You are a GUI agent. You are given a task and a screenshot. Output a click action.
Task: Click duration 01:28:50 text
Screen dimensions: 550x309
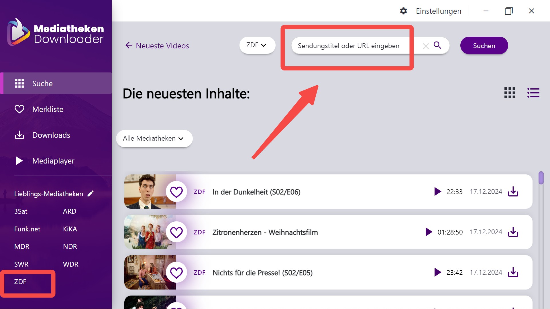pos(450,232)
